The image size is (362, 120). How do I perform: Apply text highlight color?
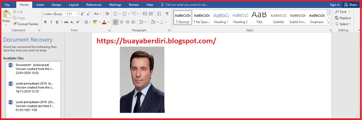click(x=95, y=22)
